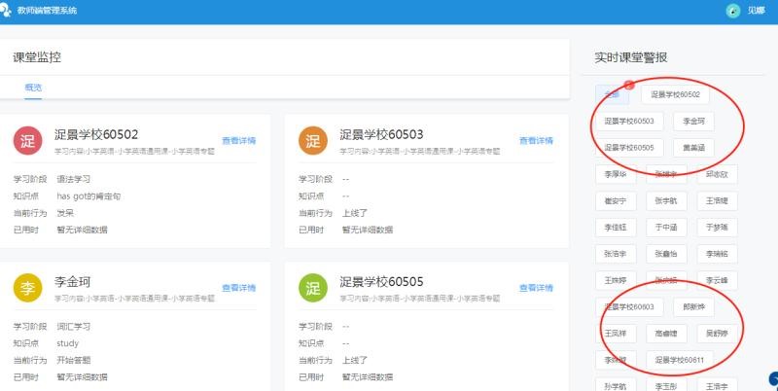Click the yellow 李 avatar of 李金珂
Image resolution: width=778 pixels, height=391 pixels.
click(28, 288)
